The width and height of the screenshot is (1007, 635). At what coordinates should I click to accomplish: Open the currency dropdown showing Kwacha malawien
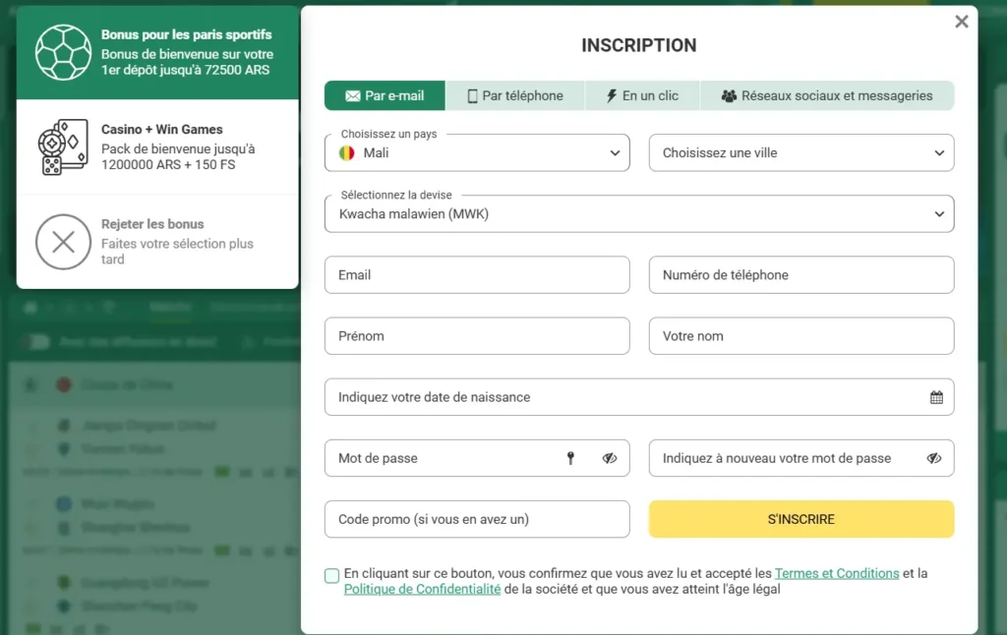[639, 213]
